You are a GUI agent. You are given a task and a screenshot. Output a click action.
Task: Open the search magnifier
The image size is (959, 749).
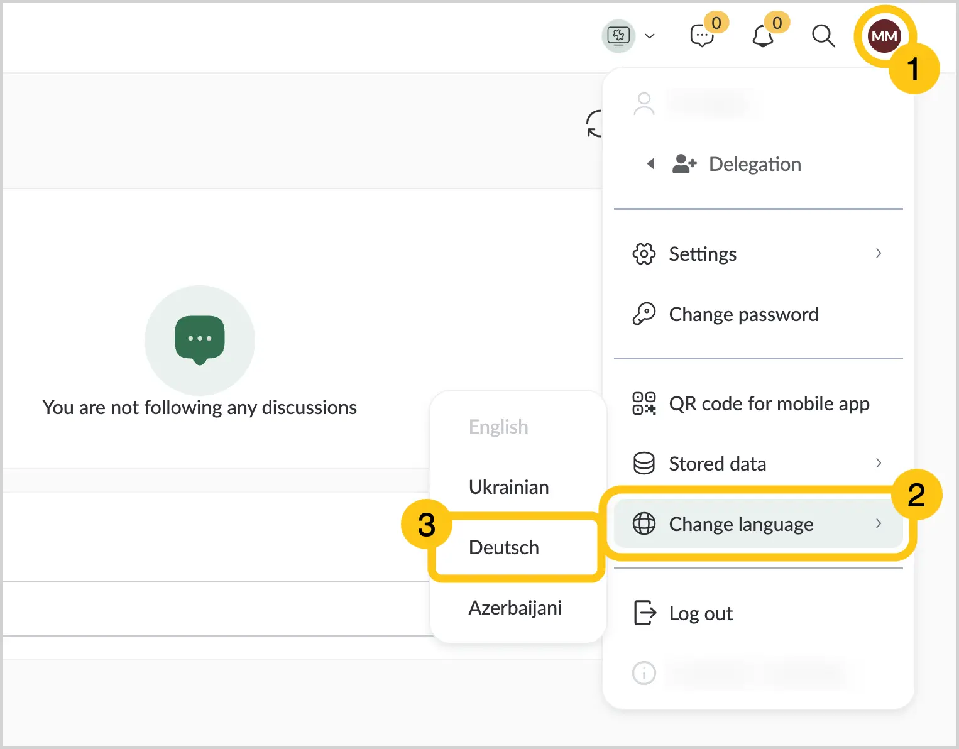(x=823, y=36)
